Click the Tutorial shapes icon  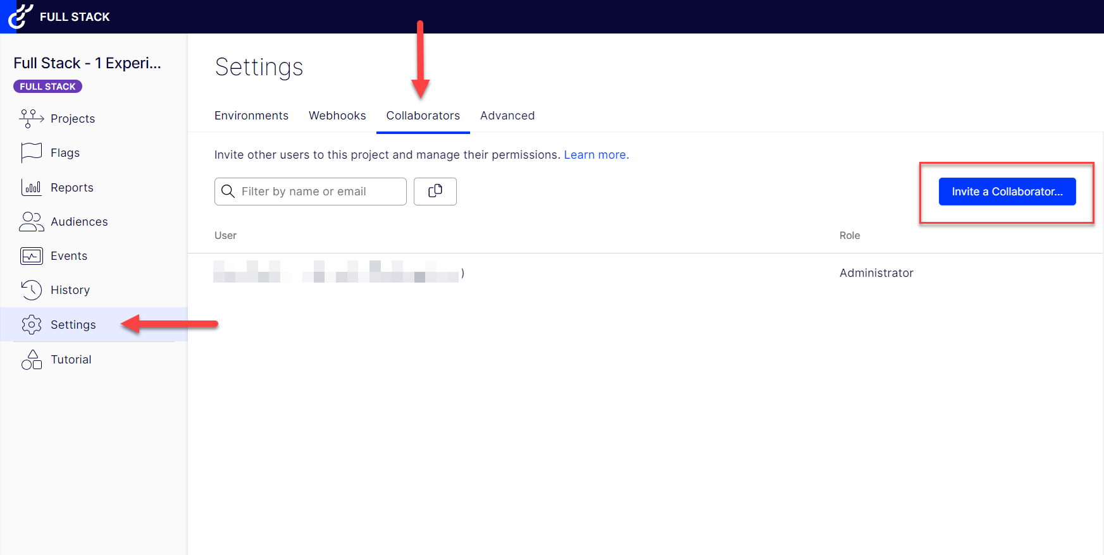(31, 359)
